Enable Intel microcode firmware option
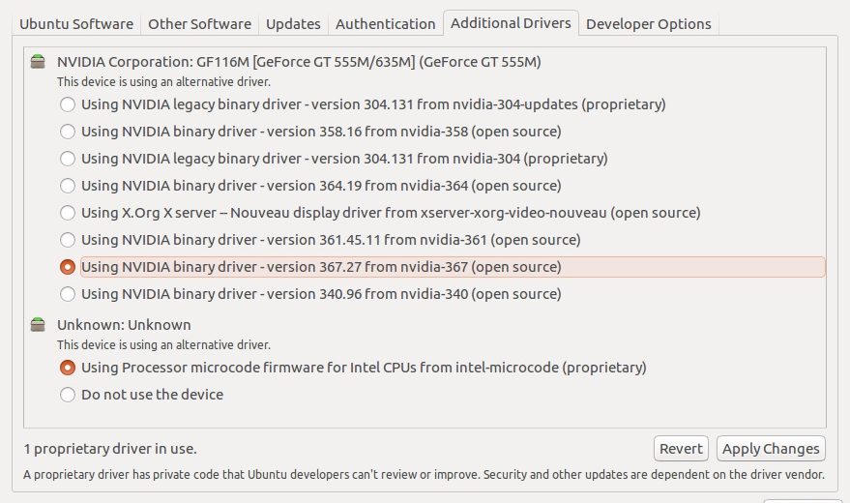This screenshot has height=503, width=850. pyautogui.click(x=68, y=367)
